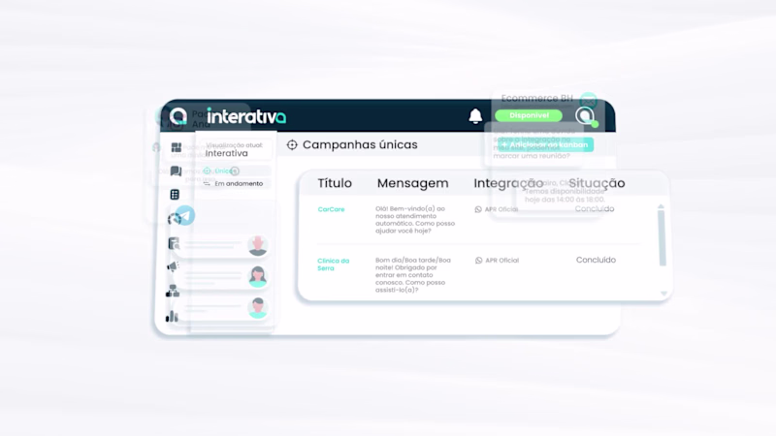Screen dimensions: 776x436
Task: Click the table scrollbar down arrow
Action: click(663, 294)
